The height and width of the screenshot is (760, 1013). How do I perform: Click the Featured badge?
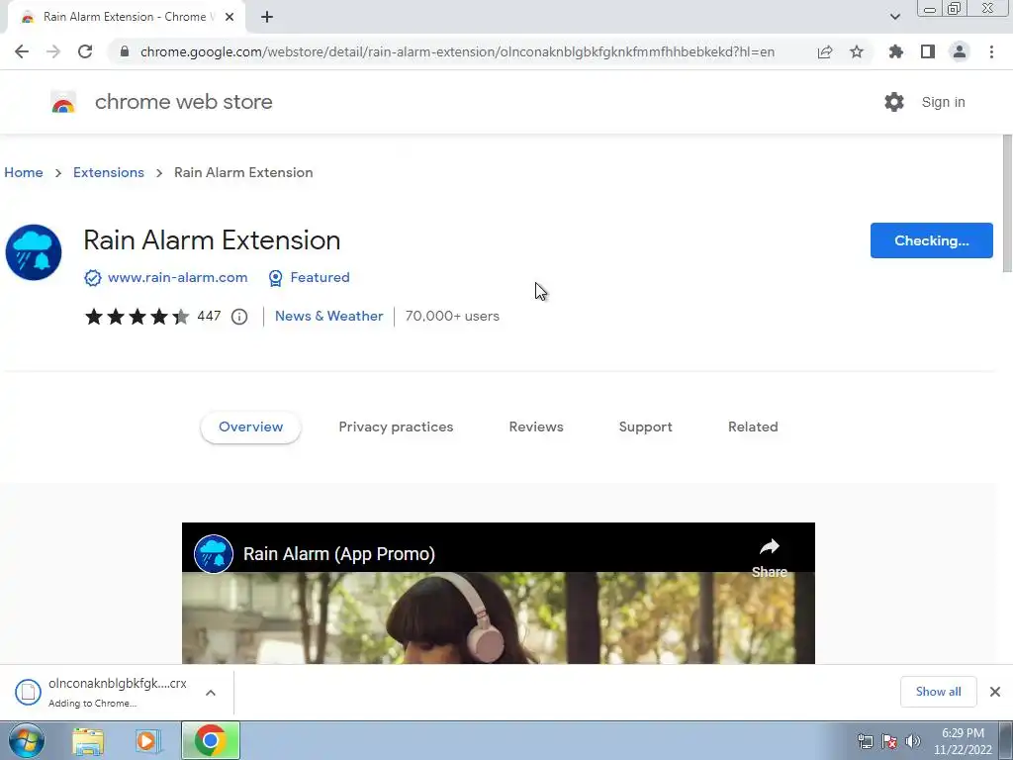pyautogui.click(x=309, y=277)
